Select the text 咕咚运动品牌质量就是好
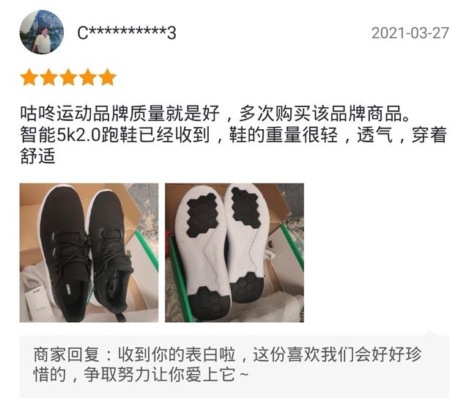 coord(120,114)
